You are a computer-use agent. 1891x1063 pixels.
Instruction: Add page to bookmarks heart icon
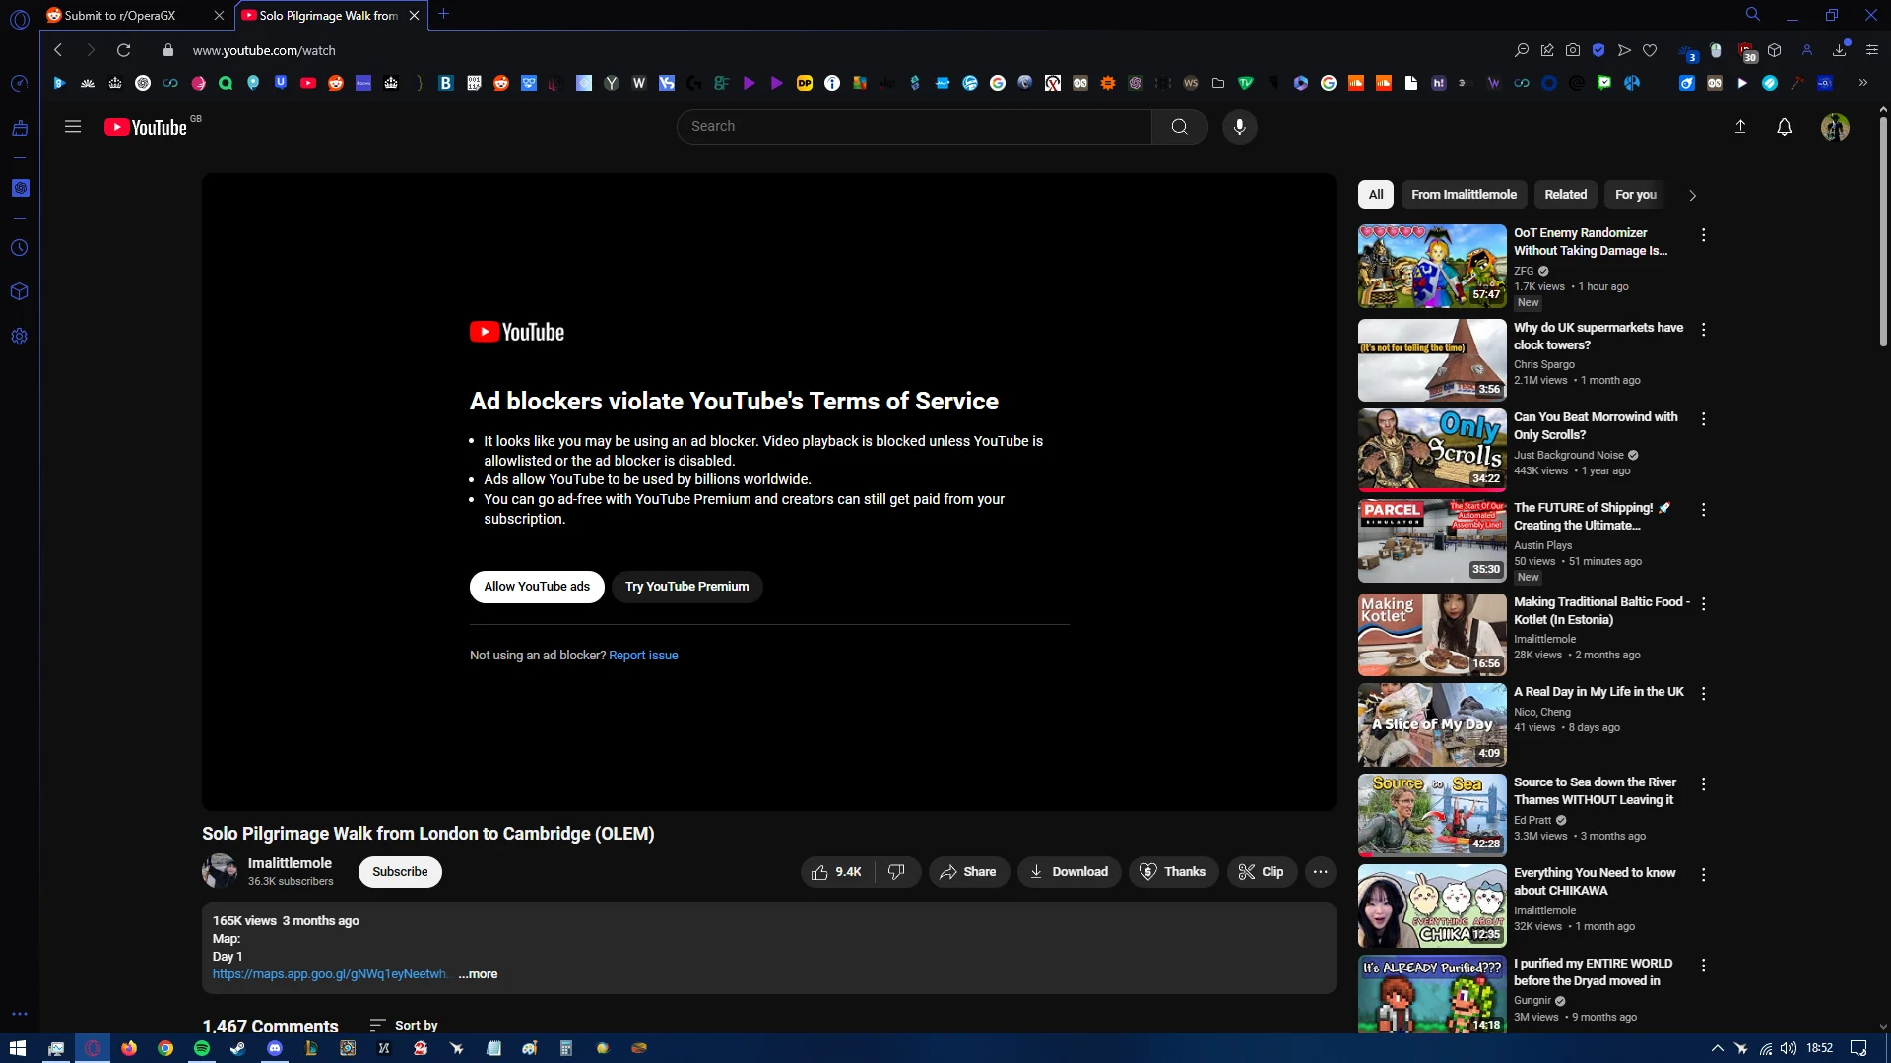1650,50
